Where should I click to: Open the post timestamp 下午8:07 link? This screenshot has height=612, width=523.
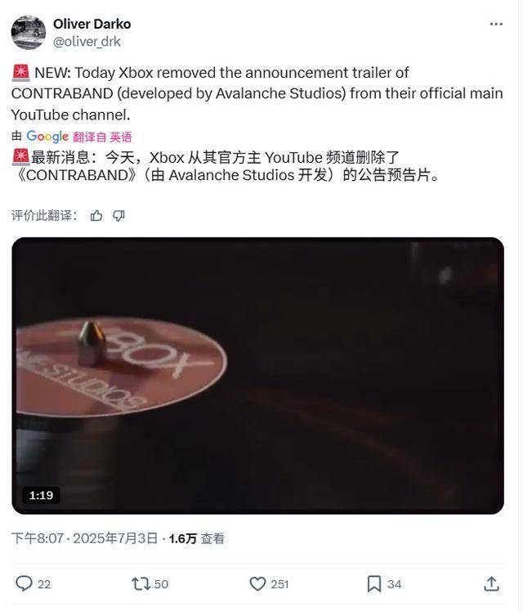point(38,538)
